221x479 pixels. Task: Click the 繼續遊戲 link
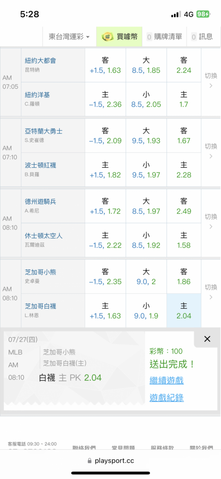166,381
